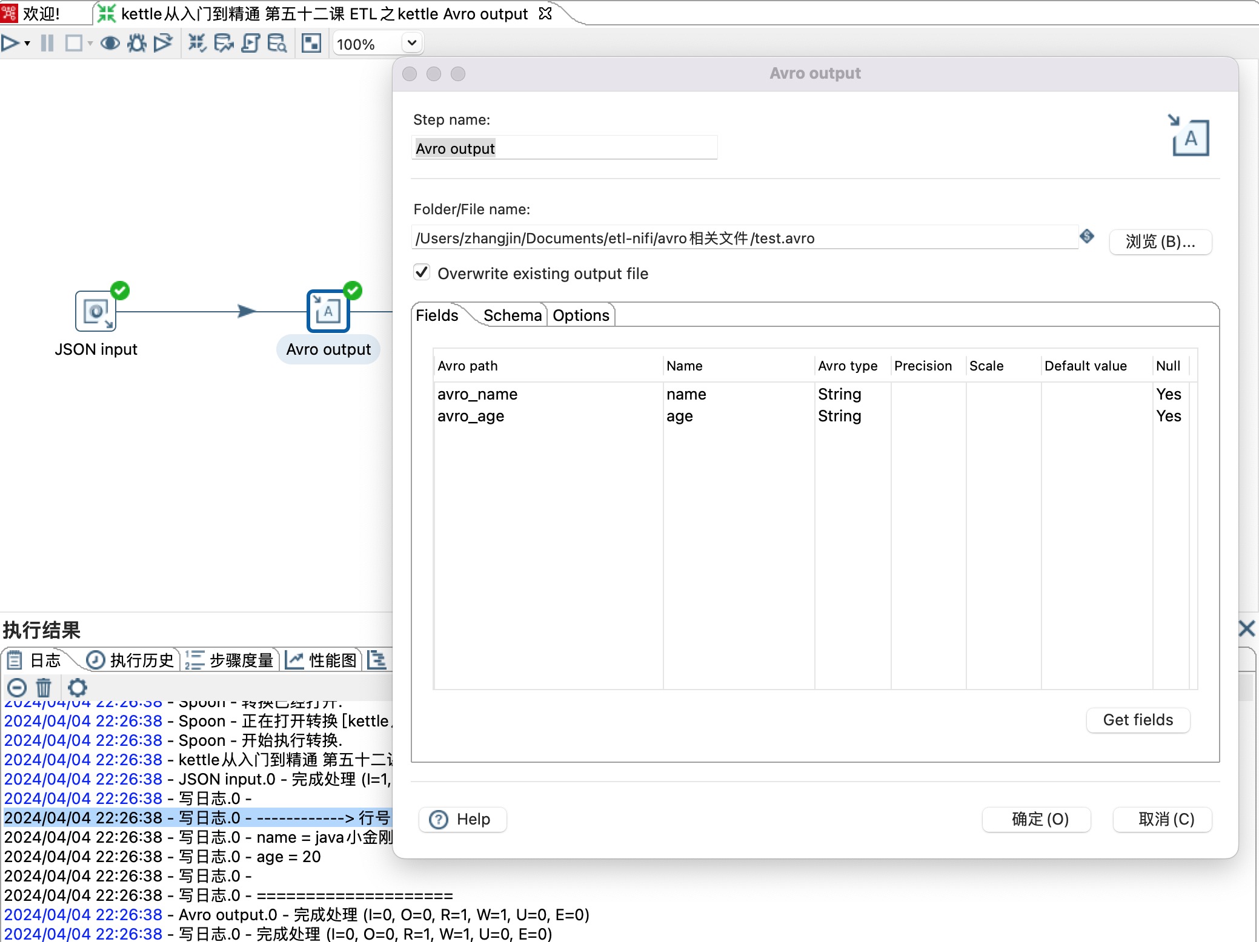Pause the running transformation

[x=47, y=43]
